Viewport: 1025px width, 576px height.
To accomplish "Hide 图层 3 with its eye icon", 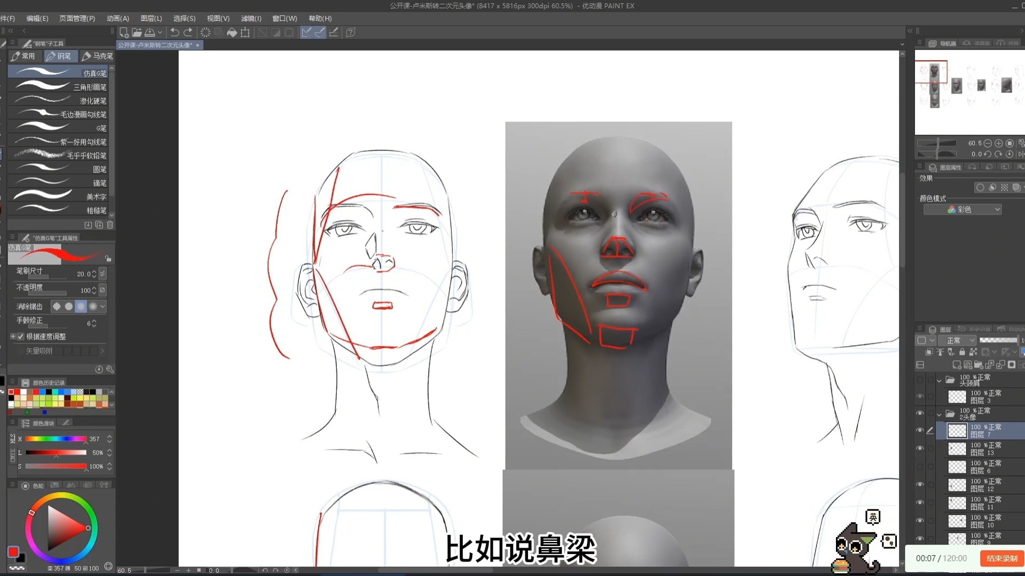I will (920, 396).
